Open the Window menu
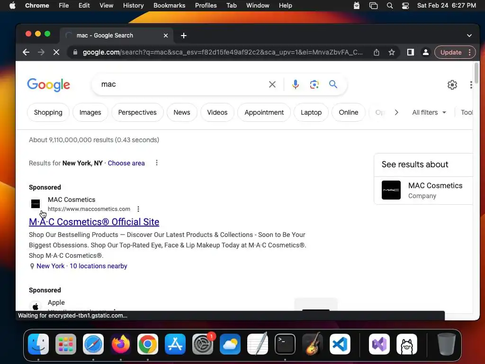The height and width of the screenshot is (364, 485). click(258, 6)
